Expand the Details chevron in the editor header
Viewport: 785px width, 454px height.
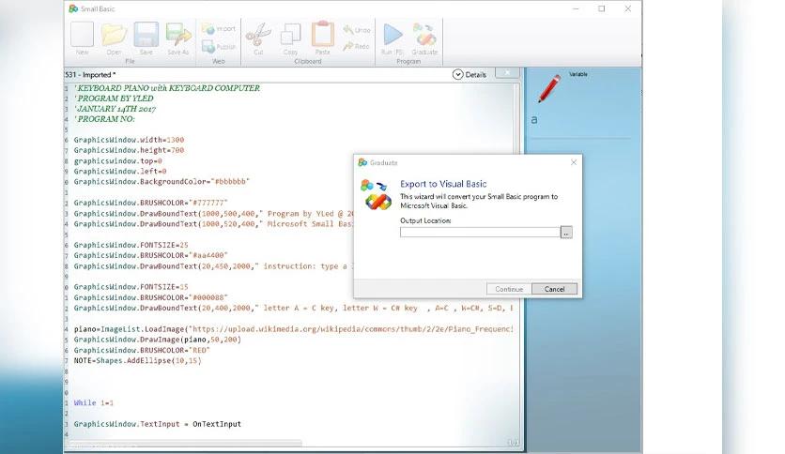(457, 74)
